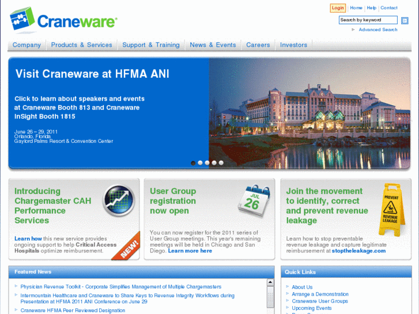The height and width of the screenshot is (314, 419).
Task: Open the Investors menu
Action: (294, 45)
